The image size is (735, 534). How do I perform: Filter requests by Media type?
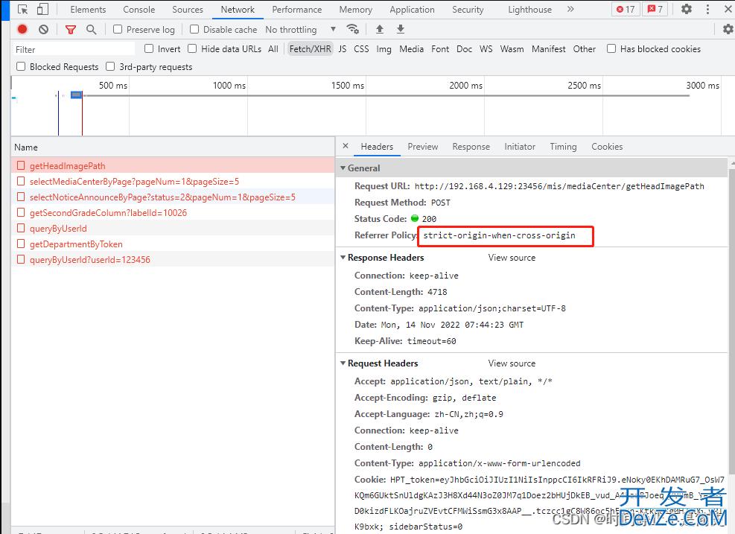[x=412, y=48]
